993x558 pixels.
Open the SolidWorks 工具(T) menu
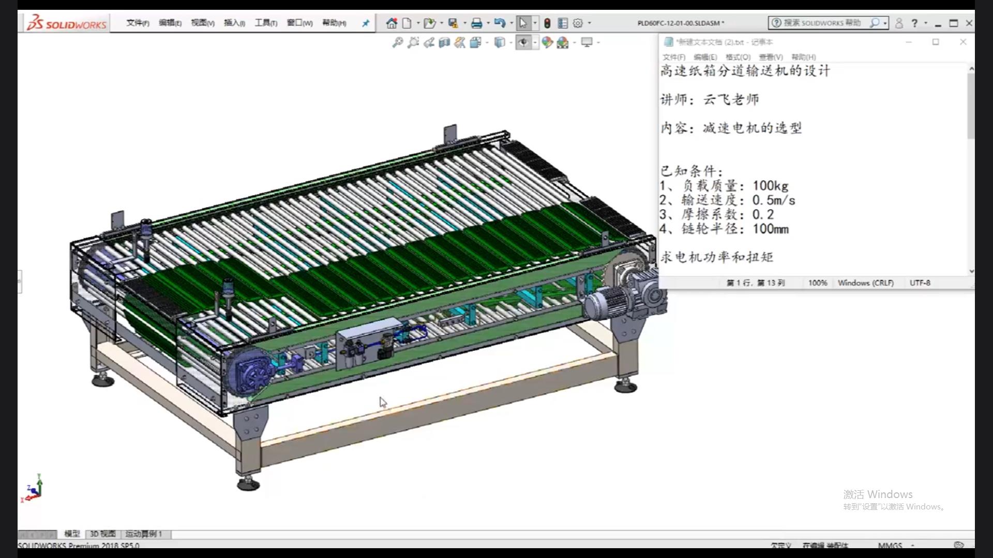coord(266,23)
